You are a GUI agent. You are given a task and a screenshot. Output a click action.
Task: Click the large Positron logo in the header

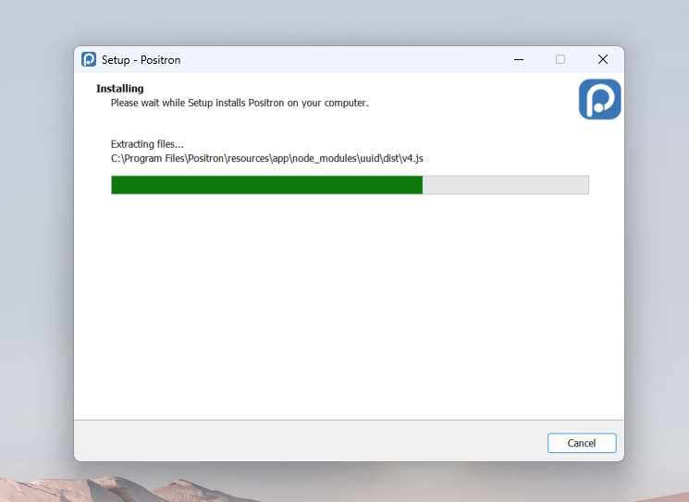(599, 99)
